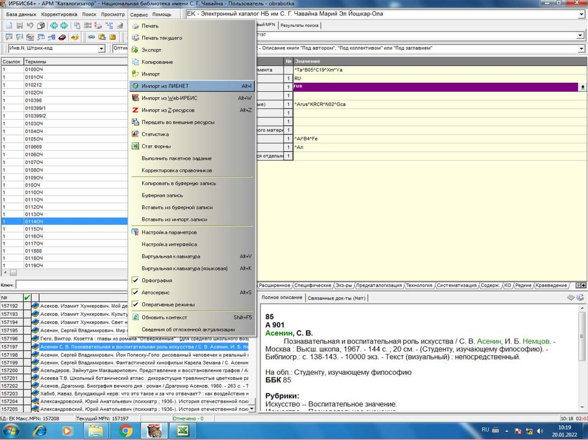Click the first search speech-bubble toolbar icon
Viewport: 588px width, 440px height.
(x=9, y=37)
